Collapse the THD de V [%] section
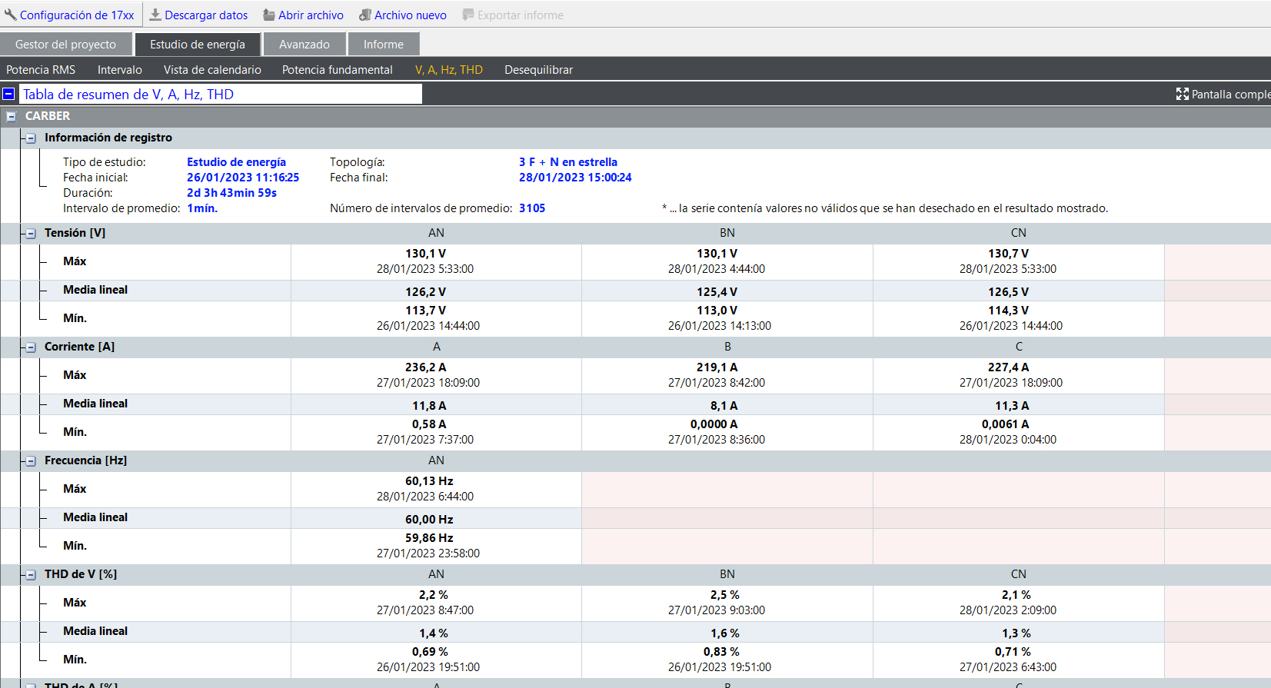Screen dimensions: 1271x688 coord(31,575)
